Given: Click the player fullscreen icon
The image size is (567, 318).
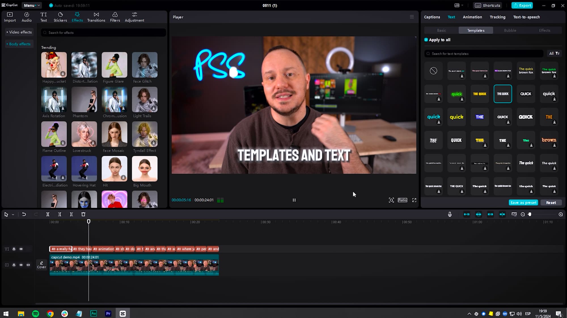Looking at the screenshot, I should pos(414,200).
